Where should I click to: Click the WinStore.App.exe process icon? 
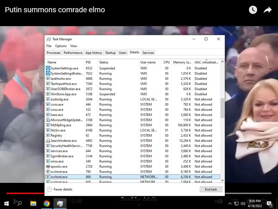(48, 94)
